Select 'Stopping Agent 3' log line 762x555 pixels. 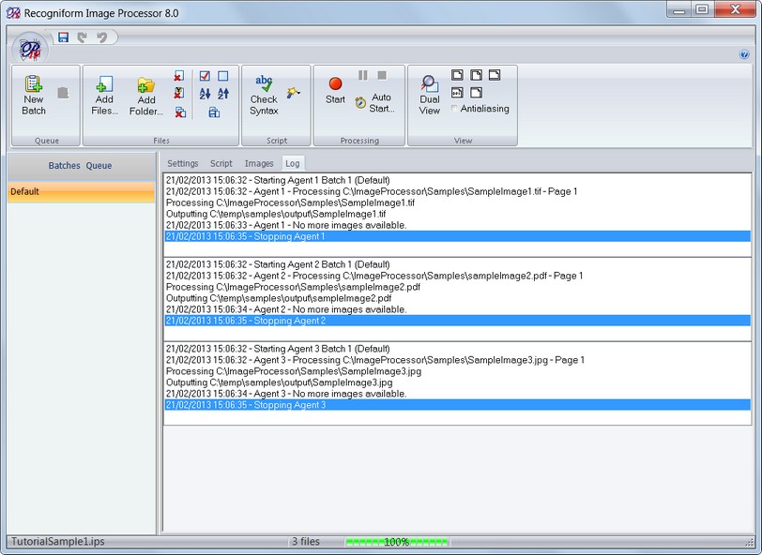click(457, 405)
